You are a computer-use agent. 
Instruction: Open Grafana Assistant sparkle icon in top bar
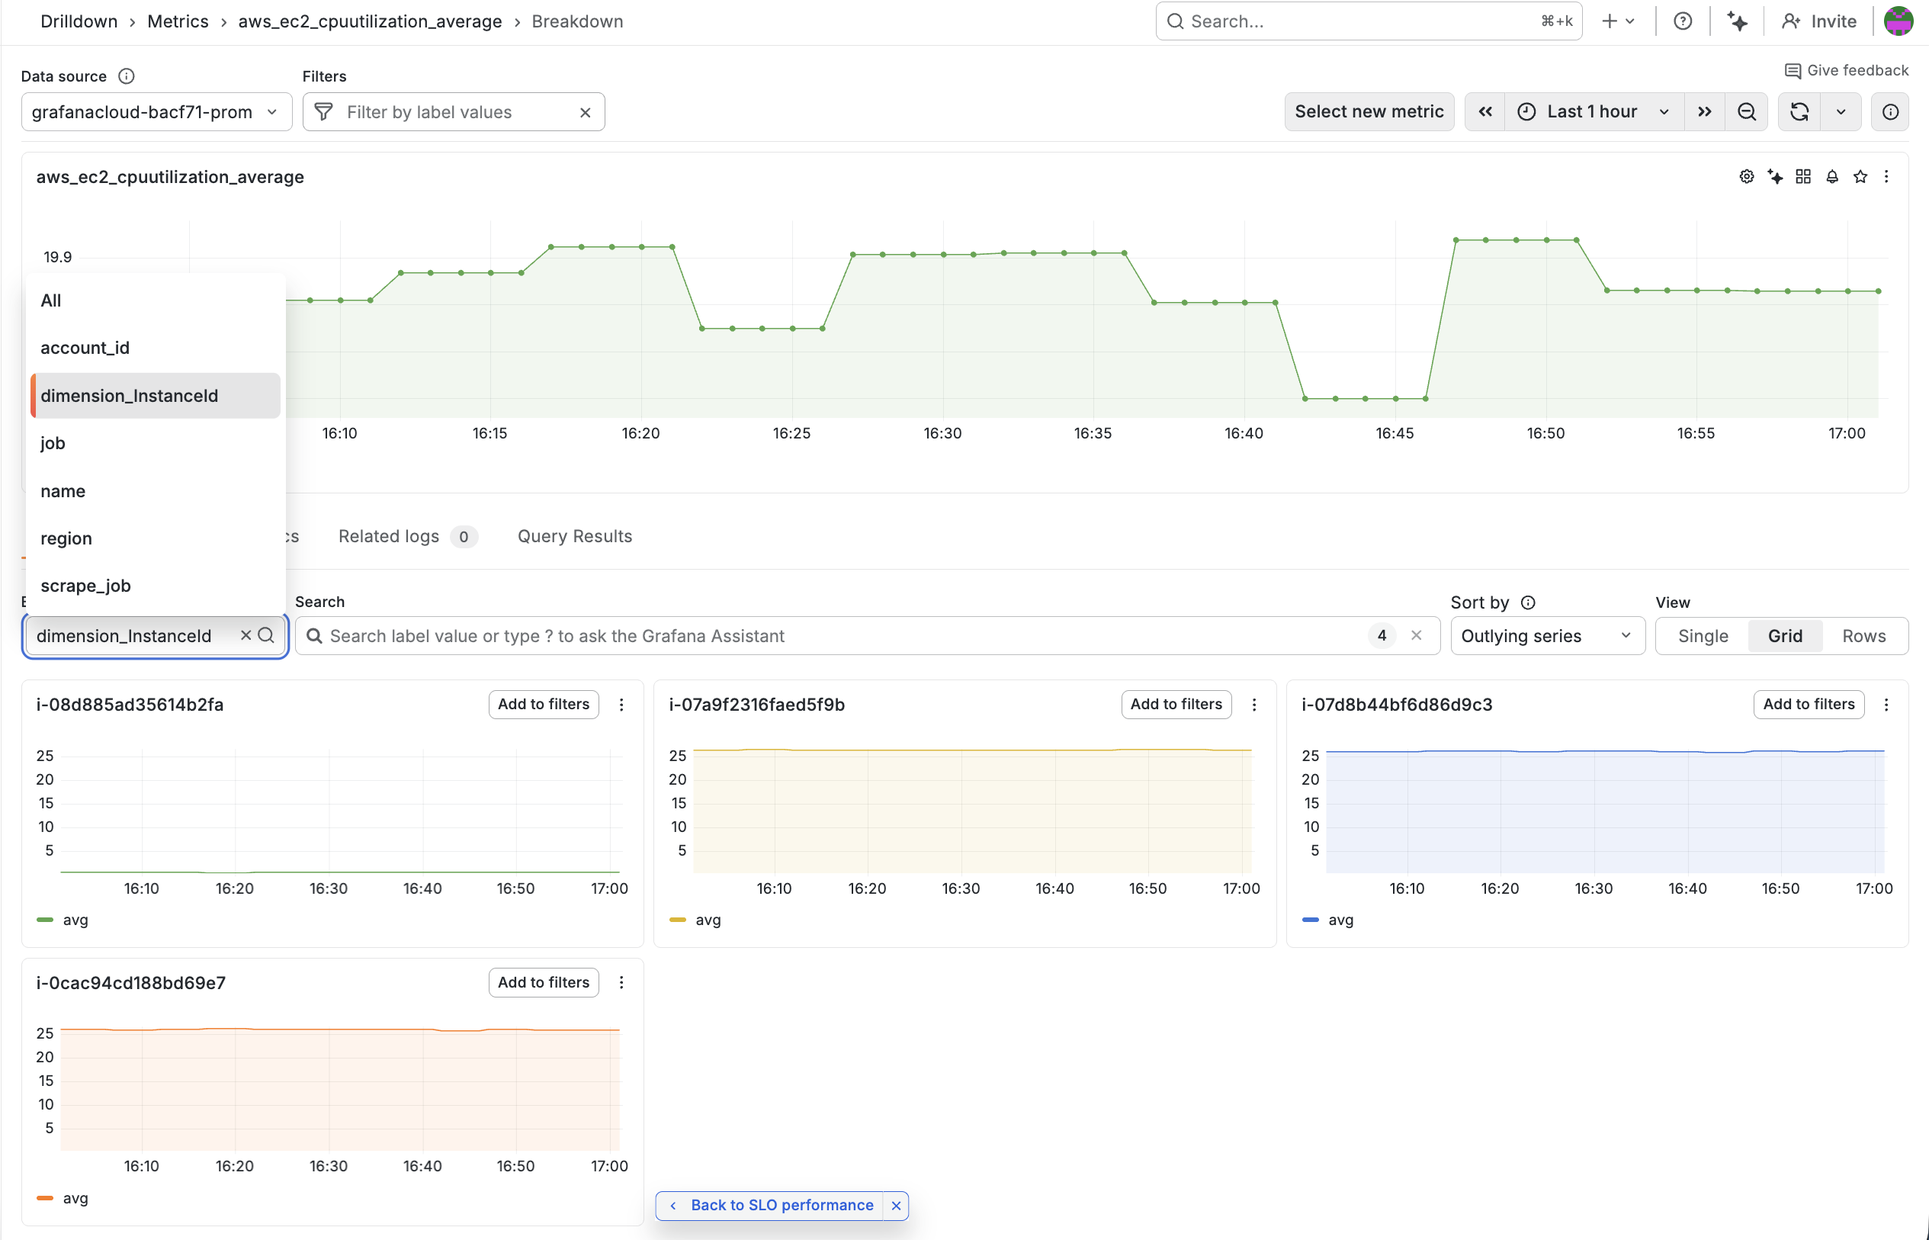coord(1737,22)
